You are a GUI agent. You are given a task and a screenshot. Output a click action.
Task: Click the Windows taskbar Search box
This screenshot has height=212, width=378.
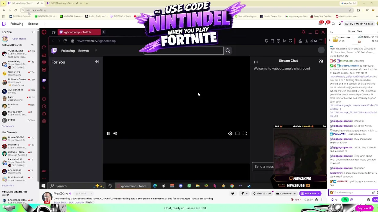click(x=76, y=186)
